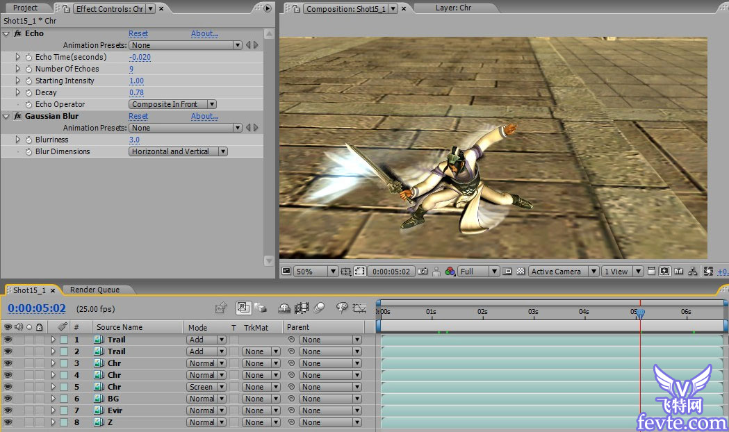Screen dimensions: 729x432
Task: Toggle visibility of the Evir layer
Action: 8,410
